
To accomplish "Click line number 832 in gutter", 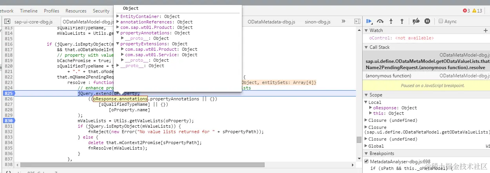I will (x=9, y=132).
